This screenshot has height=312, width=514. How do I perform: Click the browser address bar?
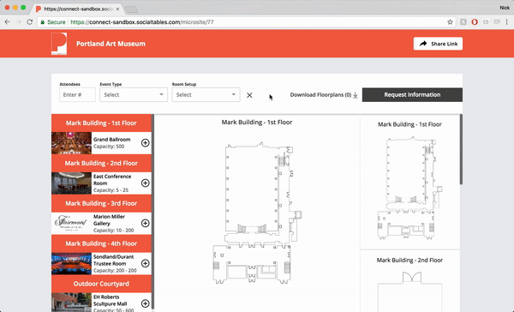tap(246, 22)
